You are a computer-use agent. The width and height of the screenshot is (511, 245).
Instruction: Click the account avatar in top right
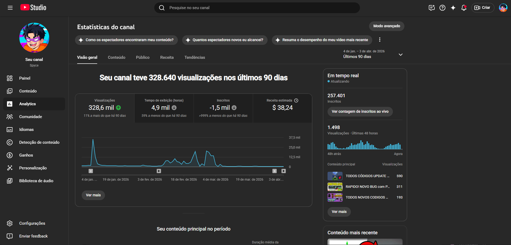tap(503, 8)
